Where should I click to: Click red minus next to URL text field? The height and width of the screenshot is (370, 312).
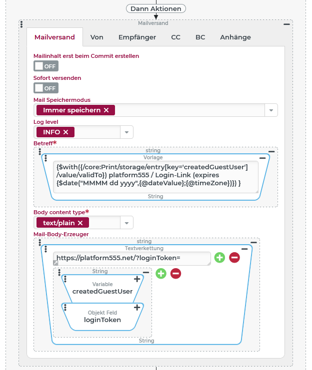click(x=234, y=258)
